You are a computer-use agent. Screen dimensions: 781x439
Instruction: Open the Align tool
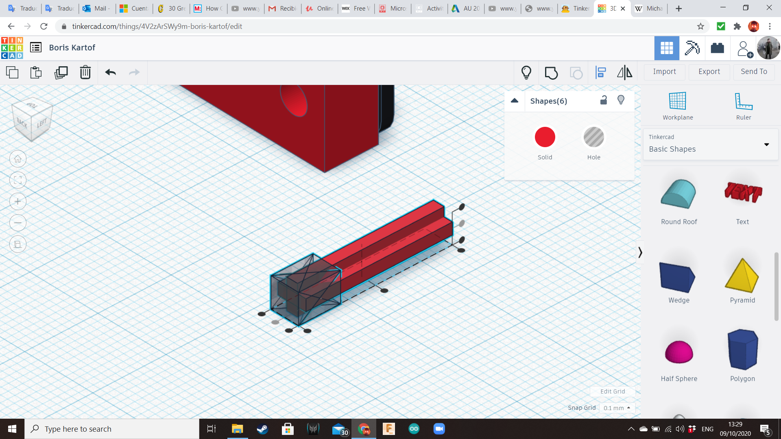tap(601, 73)
